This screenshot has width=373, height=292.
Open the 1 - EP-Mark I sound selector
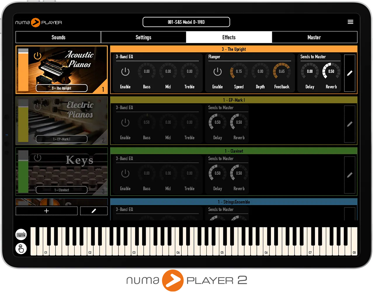62,139
